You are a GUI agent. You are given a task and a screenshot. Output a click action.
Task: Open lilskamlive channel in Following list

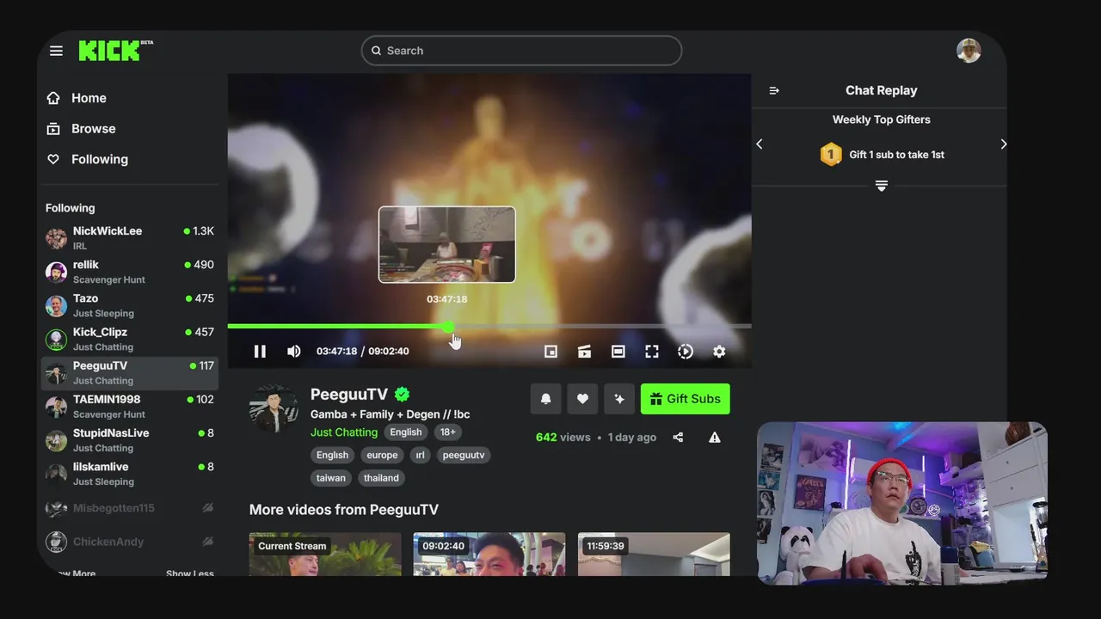tap(129, 474)
